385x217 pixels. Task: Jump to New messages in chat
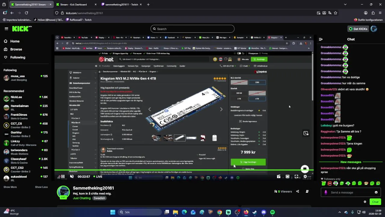point(351,162)
